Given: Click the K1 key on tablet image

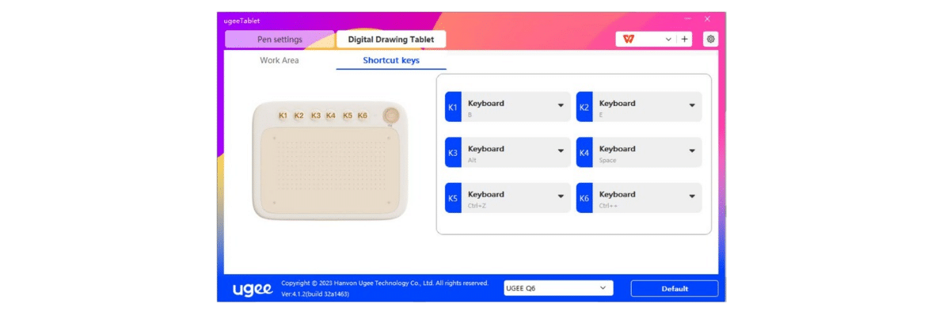Looking at the screenshot, I should click(x=283, y=116).
